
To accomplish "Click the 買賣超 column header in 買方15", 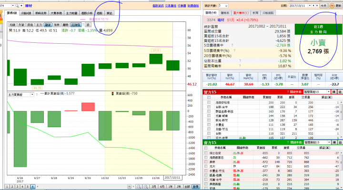I will 267,97.
